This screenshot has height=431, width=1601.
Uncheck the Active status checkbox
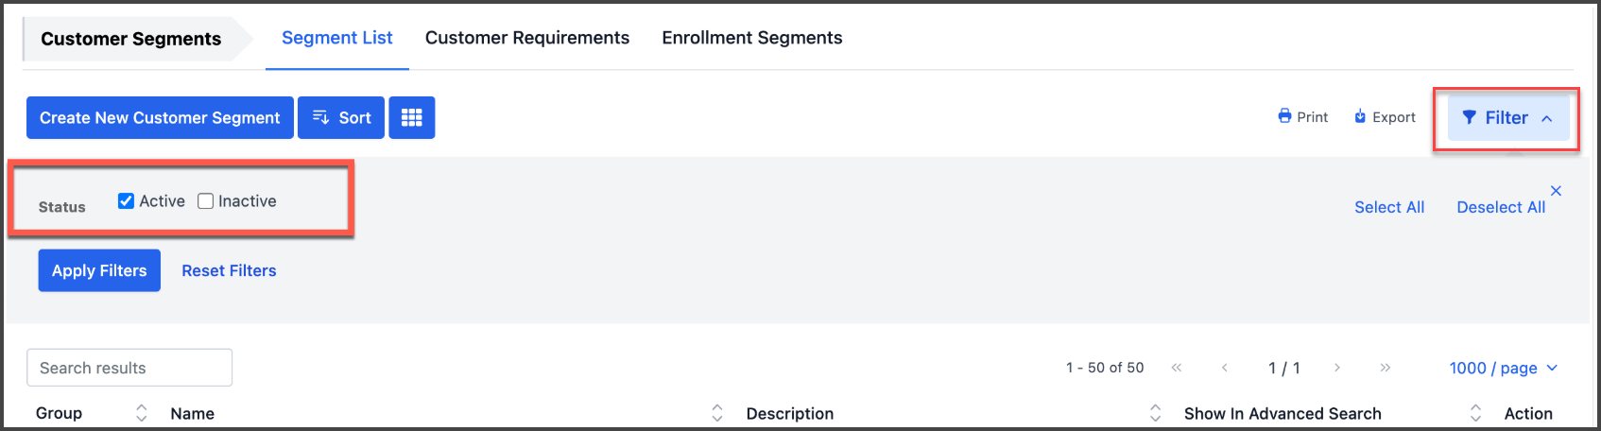(x=126, y=200)
